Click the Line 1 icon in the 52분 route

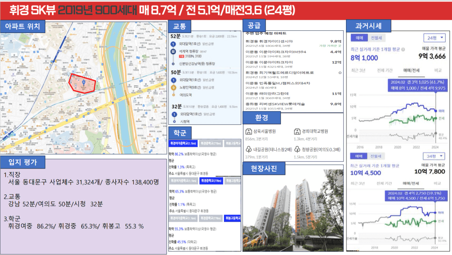coord(173,44)
